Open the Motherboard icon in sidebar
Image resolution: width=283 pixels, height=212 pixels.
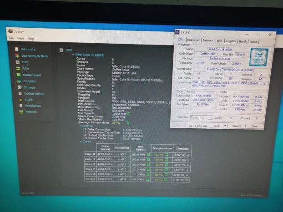point(18,75)
